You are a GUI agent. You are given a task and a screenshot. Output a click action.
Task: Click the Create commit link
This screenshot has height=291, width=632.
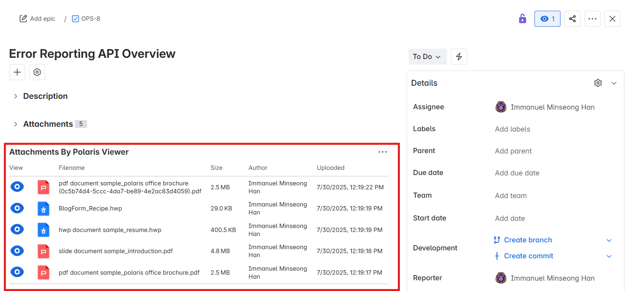529,256
